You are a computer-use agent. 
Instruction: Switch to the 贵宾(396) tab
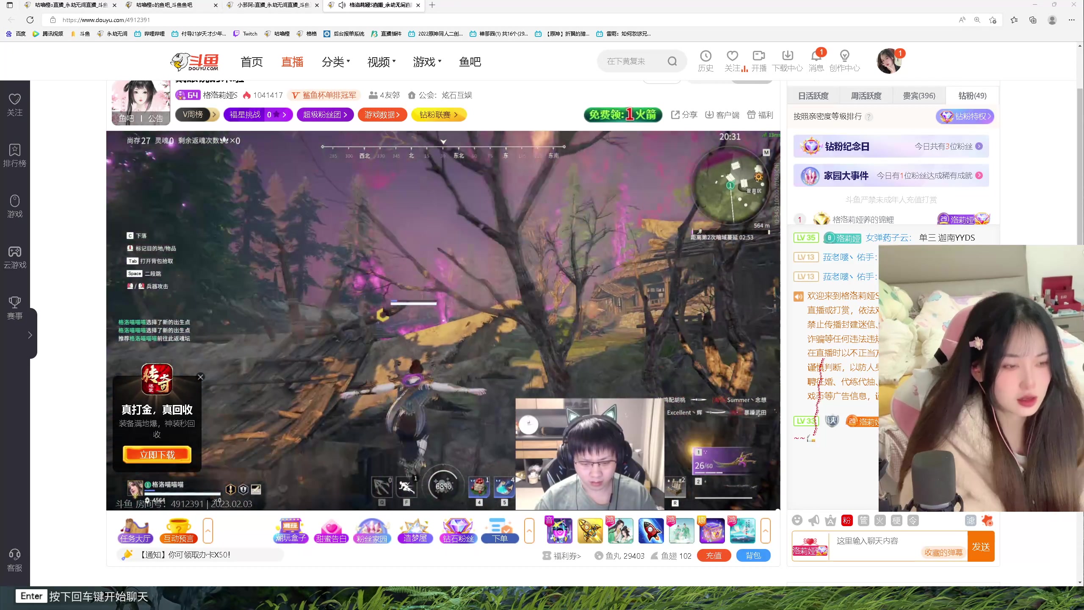point(919,96)
